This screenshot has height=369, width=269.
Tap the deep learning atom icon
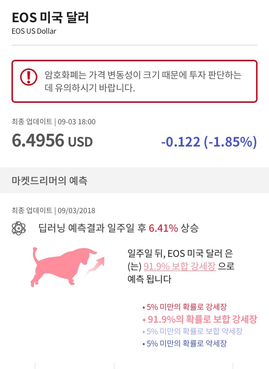(19, 228)
